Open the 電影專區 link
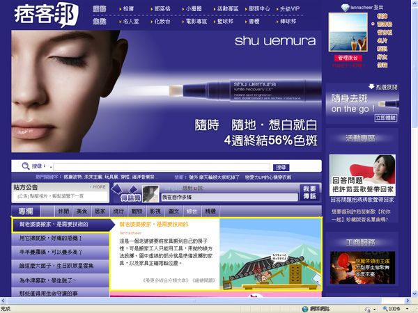 [196, 22]
